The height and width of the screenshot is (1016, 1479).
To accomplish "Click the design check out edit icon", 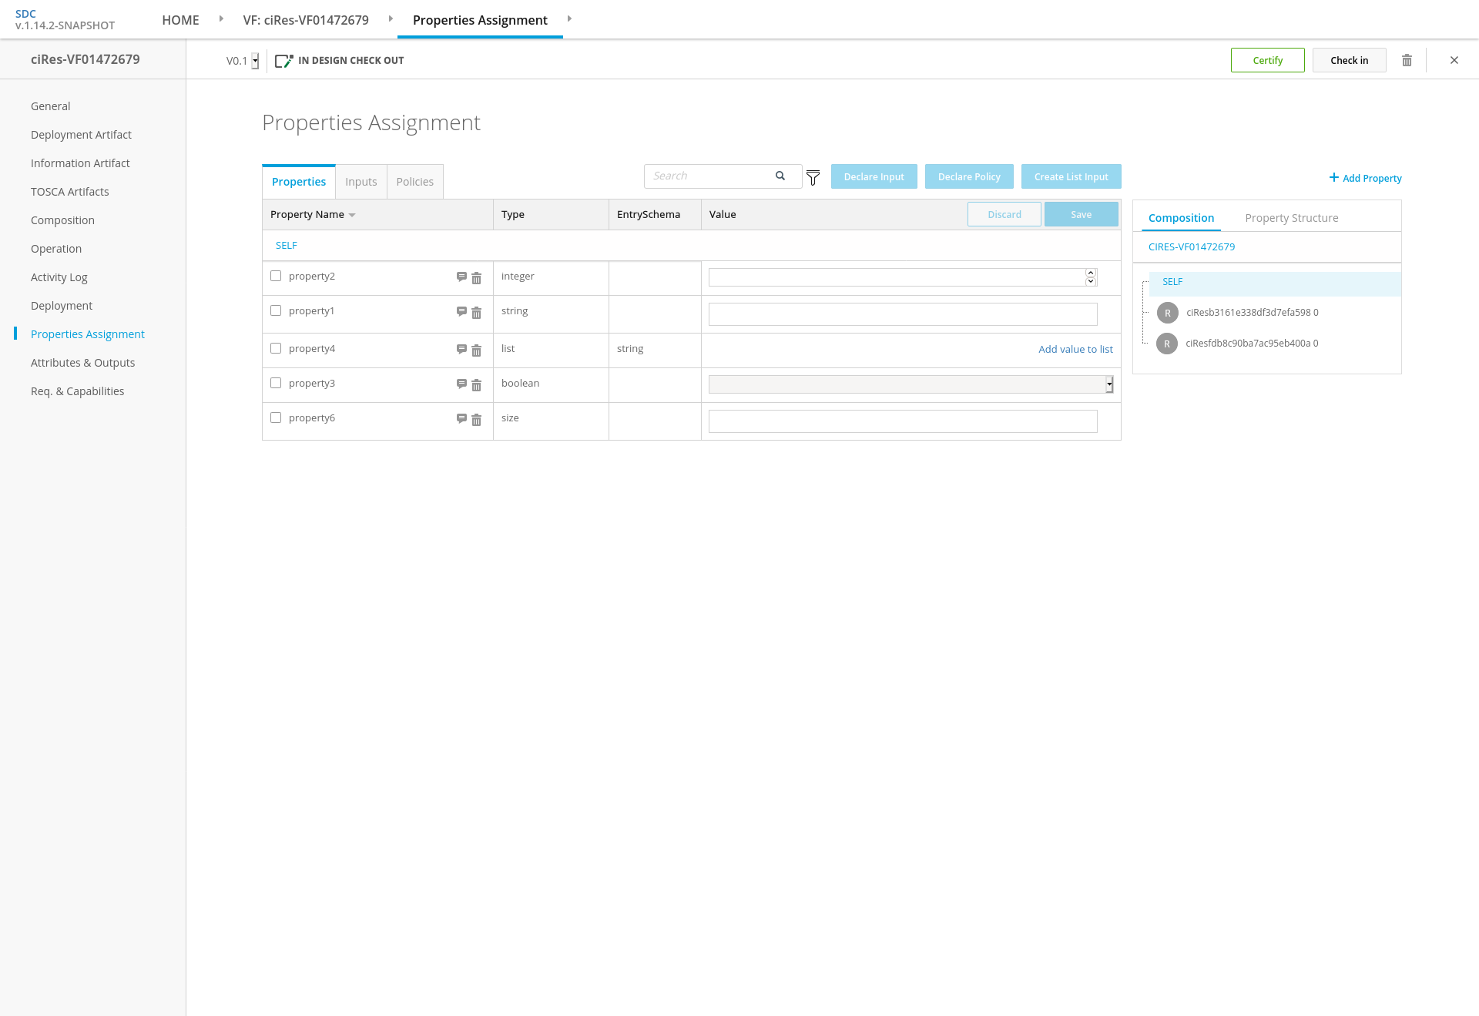I will coord(284,61).
